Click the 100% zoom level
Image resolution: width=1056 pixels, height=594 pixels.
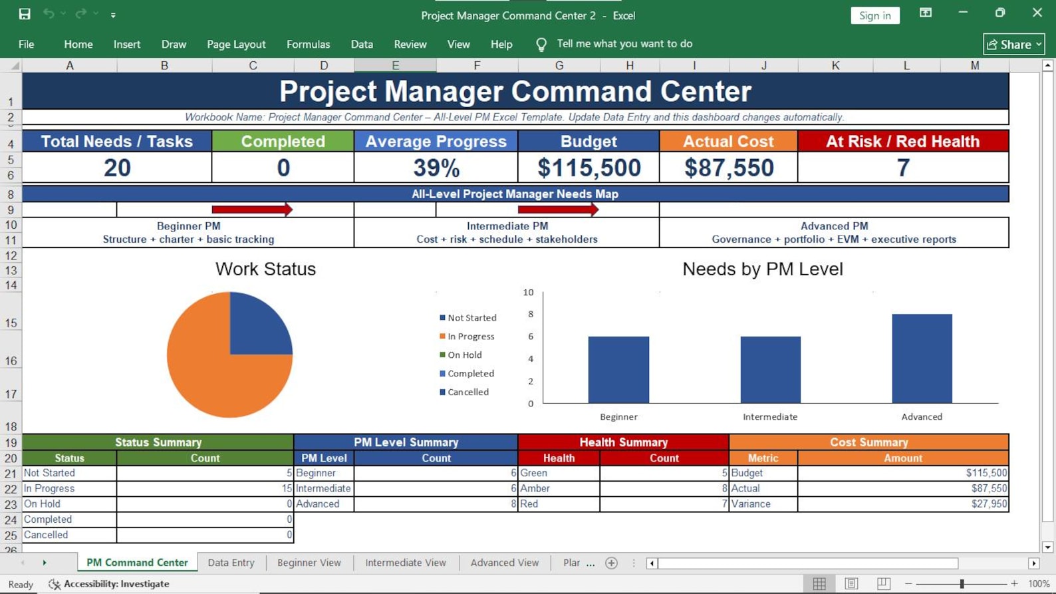pyautogui.click(x=1039, y=584)
